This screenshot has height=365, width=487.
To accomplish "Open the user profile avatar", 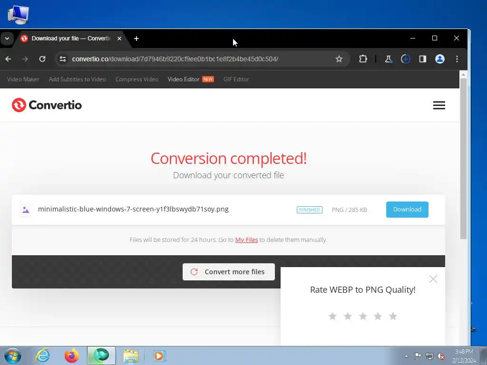I will [x=439, y=59].
